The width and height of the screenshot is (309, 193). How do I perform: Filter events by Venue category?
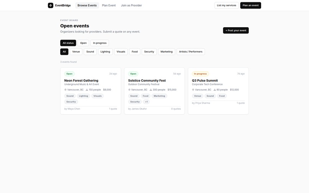coord(76,52)
